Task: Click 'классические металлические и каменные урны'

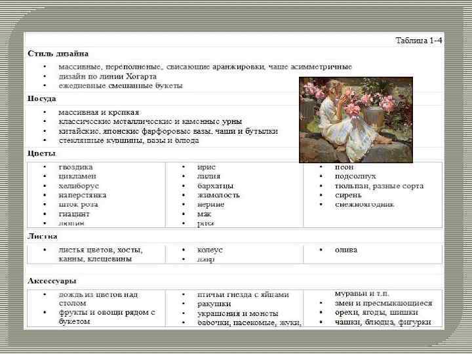Action: 150,121
